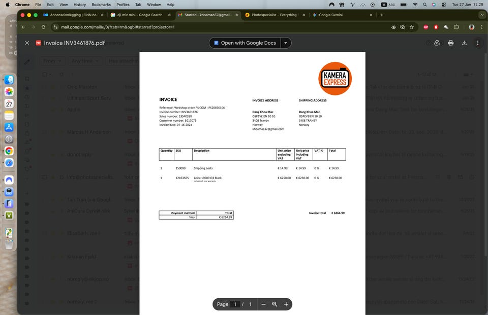
Task: Click the magnifier zoom reset icon
Action: click(x=274, y=304)
